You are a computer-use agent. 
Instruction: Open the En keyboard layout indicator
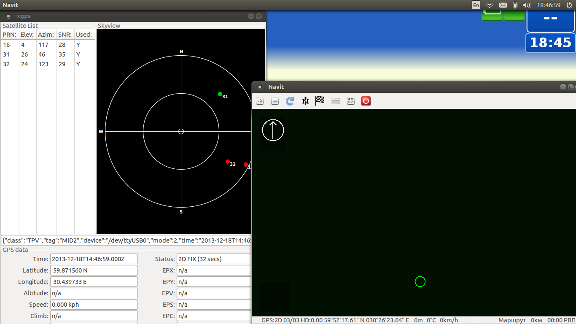[x=476, y=5]
